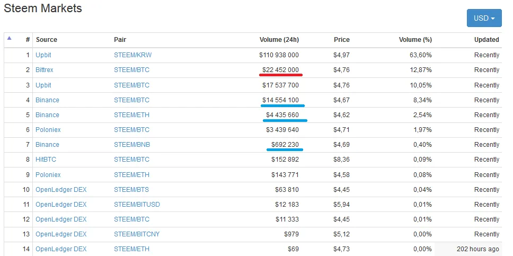The height and width of the screenshot is (256, 513).
Task: Open STEEM/BTC pair in row 4
Action: coord(131,100)
